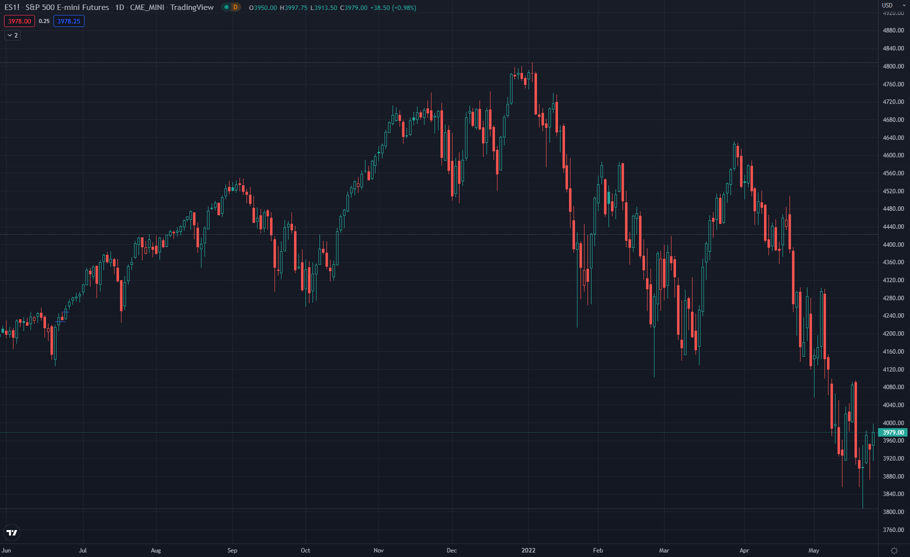Click the 4400.00 price scale label
The height and width of the screenshot is (557, 910).
coord(893,244)
